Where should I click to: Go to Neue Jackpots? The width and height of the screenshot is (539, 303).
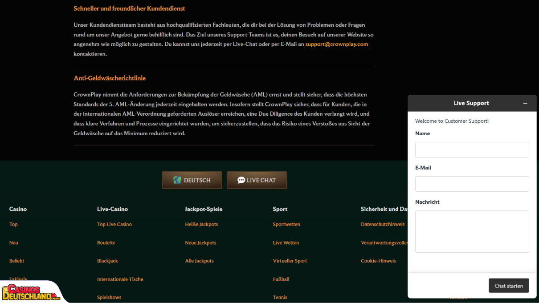200,242
